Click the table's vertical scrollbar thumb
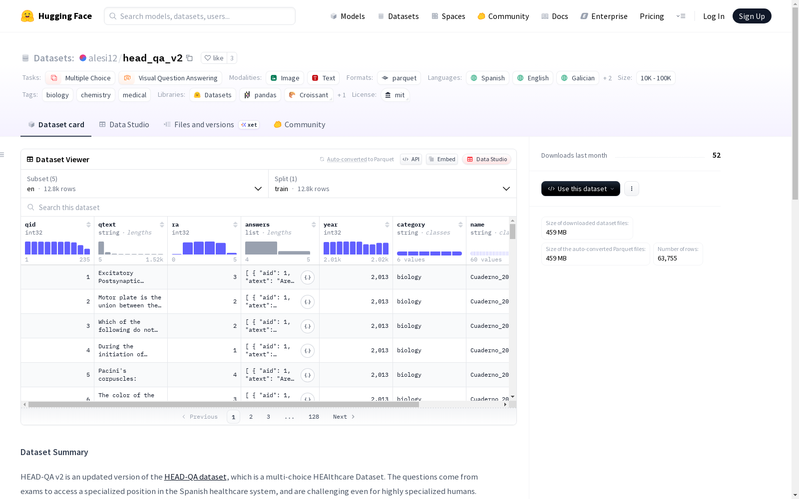The height and width of the screenshot is (499, 799). [512, 232]
